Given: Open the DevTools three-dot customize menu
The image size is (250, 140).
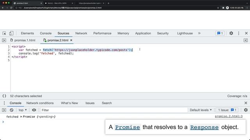Looking at the screenshot, I should point(239,33).
